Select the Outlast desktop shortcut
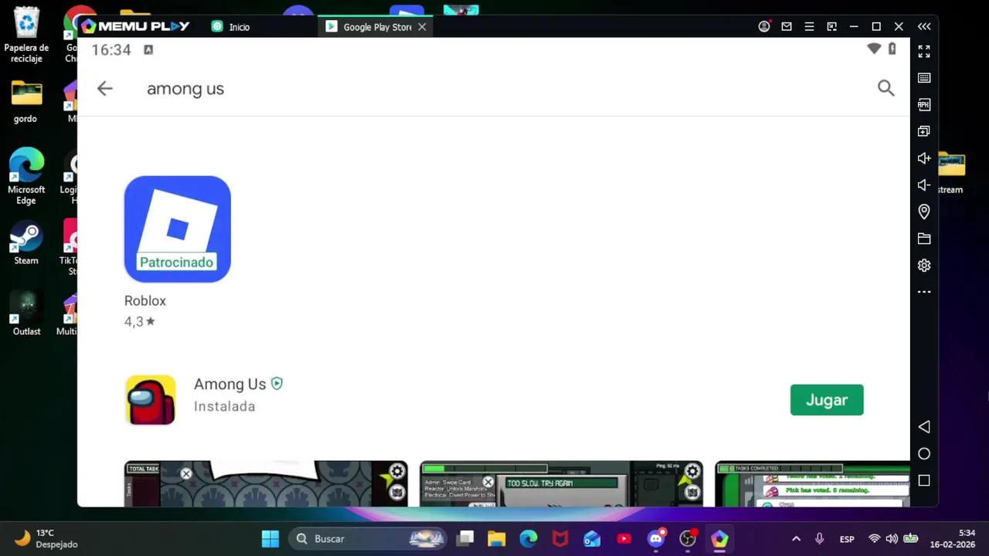This screenshot has width=989, height=556. pyautogui.click(x=26, y=314)
